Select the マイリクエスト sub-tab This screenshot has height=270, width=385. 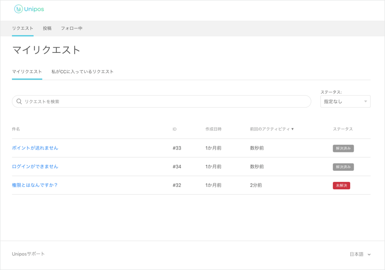point(27,72)
